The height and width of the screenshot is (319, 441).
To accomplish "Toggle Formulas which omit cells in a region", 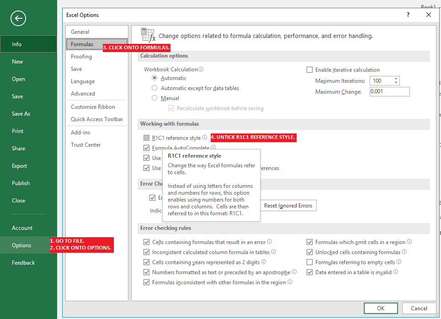I will click(309, 242).
